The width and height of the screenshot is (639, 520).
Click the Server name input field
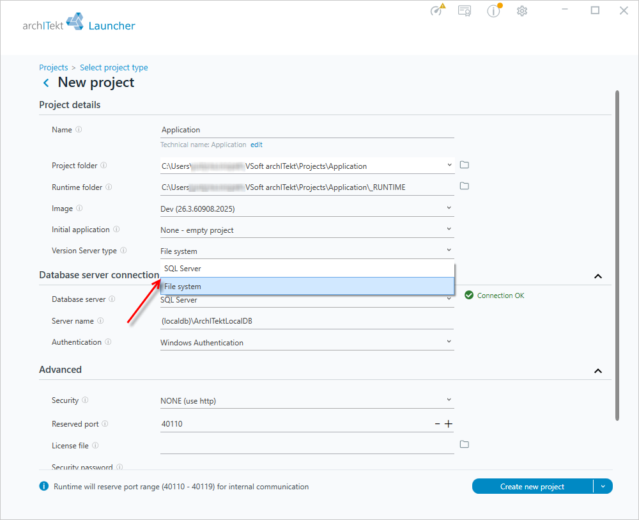point(307,321)
